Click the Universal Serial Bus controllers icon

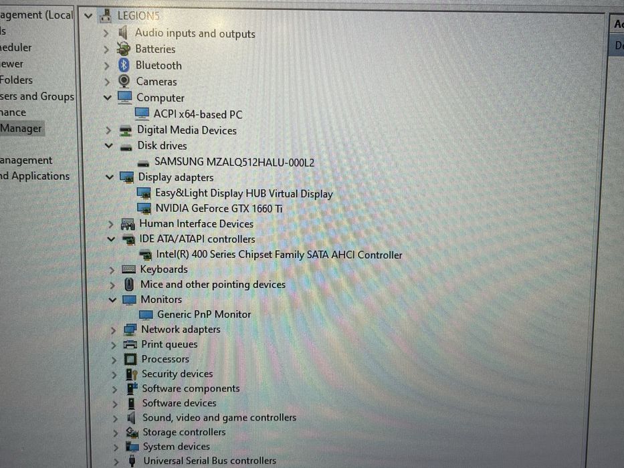[132, 461]
